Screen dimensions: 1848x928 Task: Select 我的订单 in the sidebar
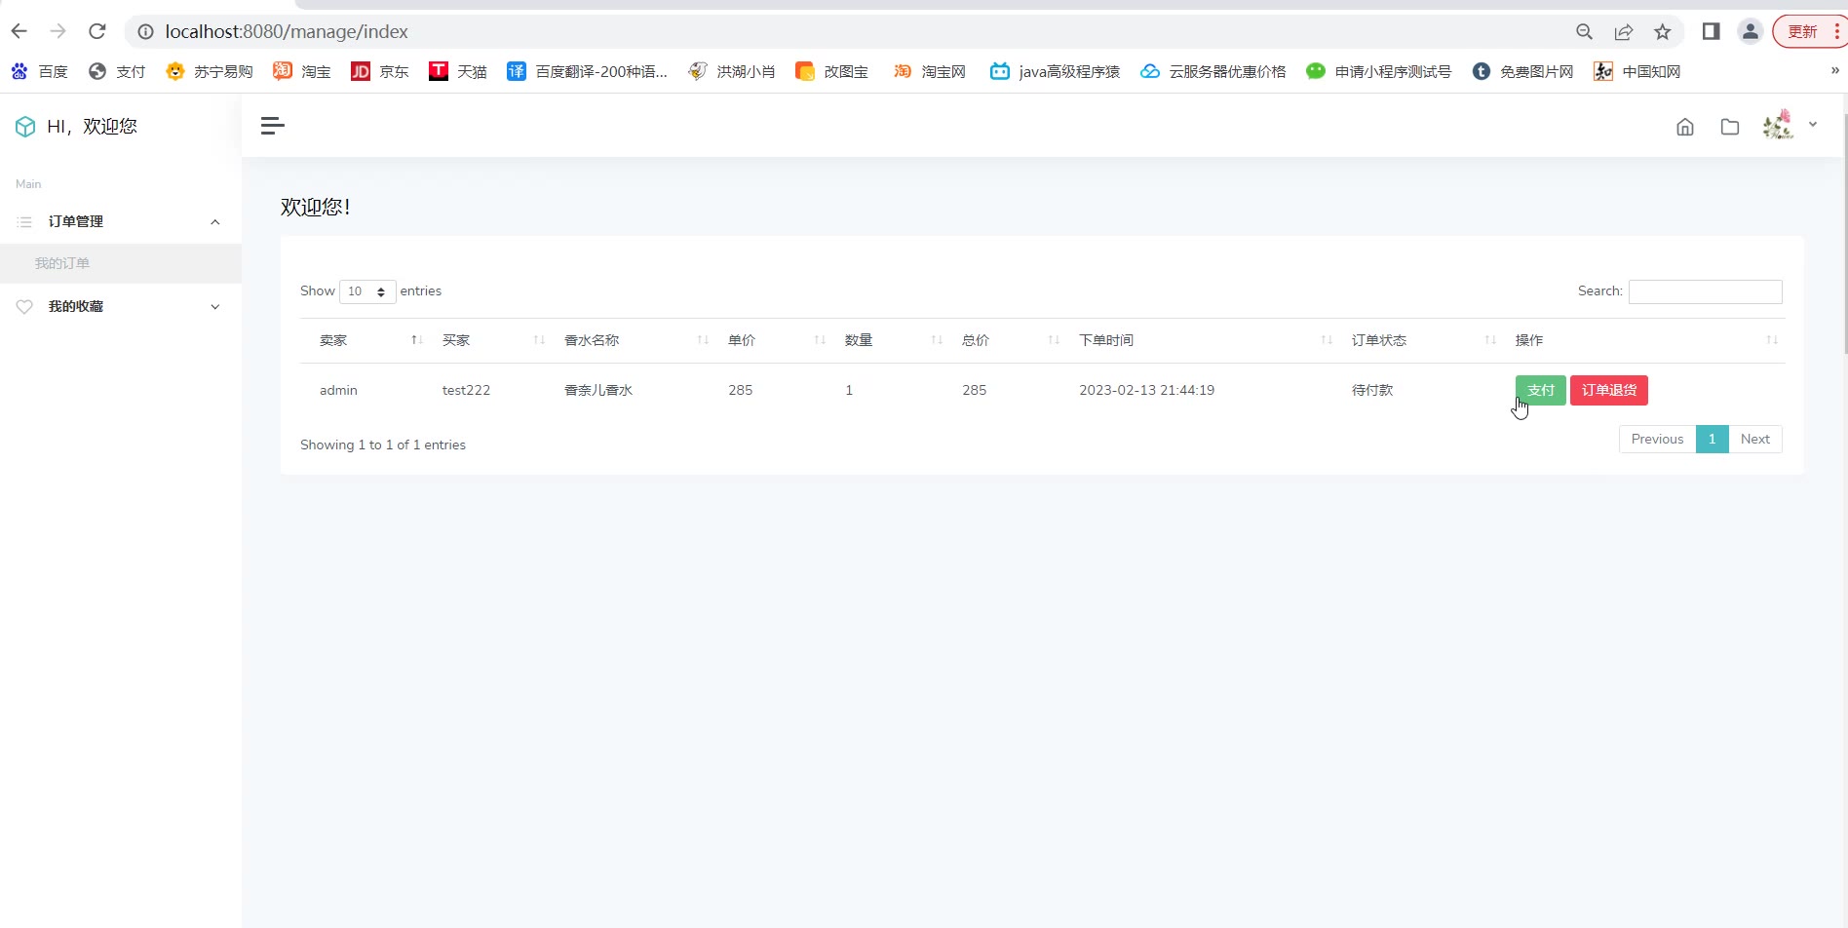click(x=62, y=263)
